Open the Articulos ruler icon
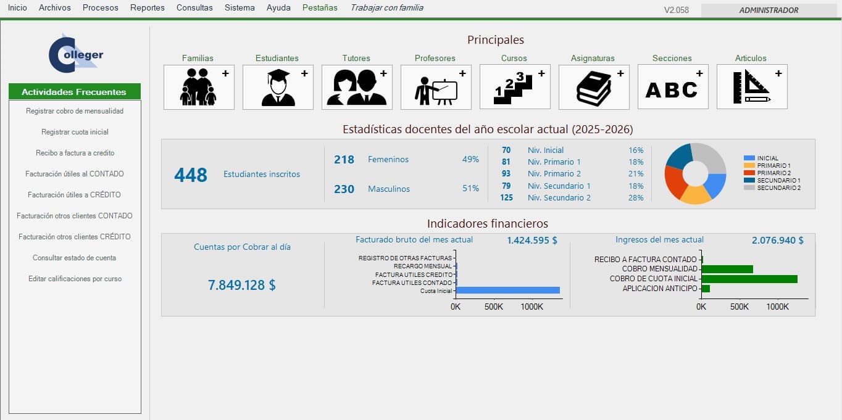 click(x=752, y=87)
